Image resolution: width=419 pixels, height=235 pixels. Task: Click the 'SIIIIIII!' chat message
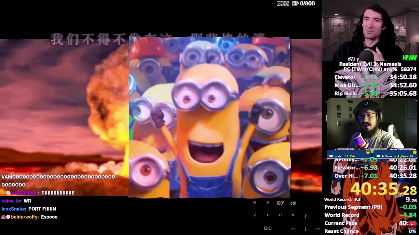58,193
